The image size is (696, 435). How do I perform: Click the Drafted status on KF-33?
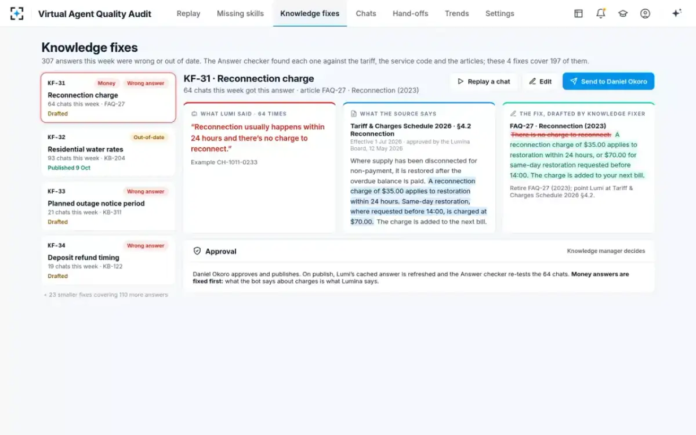pyautogui.click(x=57, y=222)
